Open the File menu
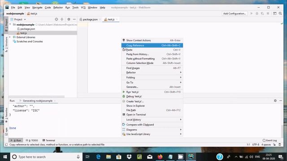The image size is (287, 161). pyautogui.click(x=13, y=8)
